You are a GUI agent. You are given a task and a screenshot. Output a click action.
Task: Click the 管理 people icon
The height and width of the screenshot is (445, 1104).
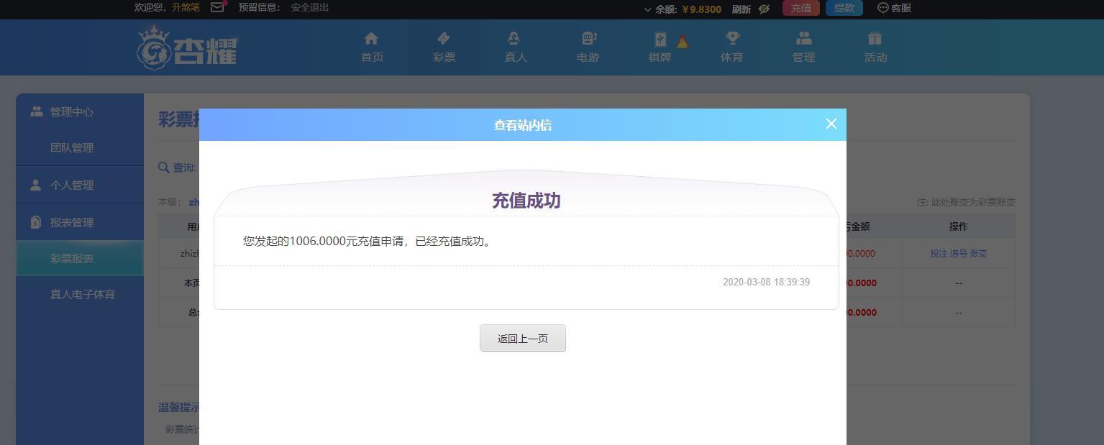[x=804, y=38]
